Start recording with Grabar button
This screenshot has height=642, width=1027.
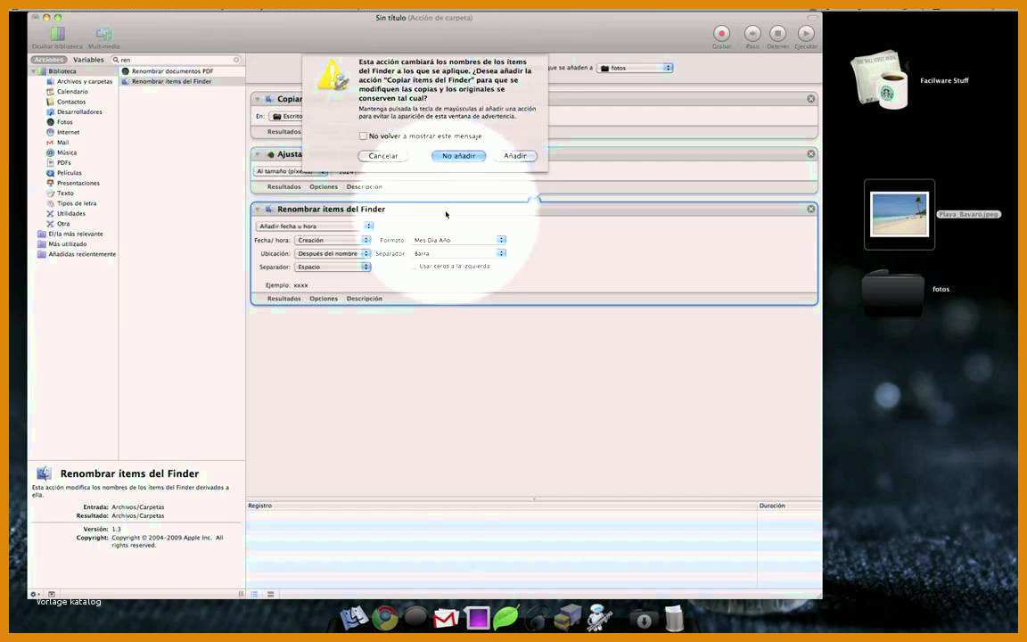[721, 33]
